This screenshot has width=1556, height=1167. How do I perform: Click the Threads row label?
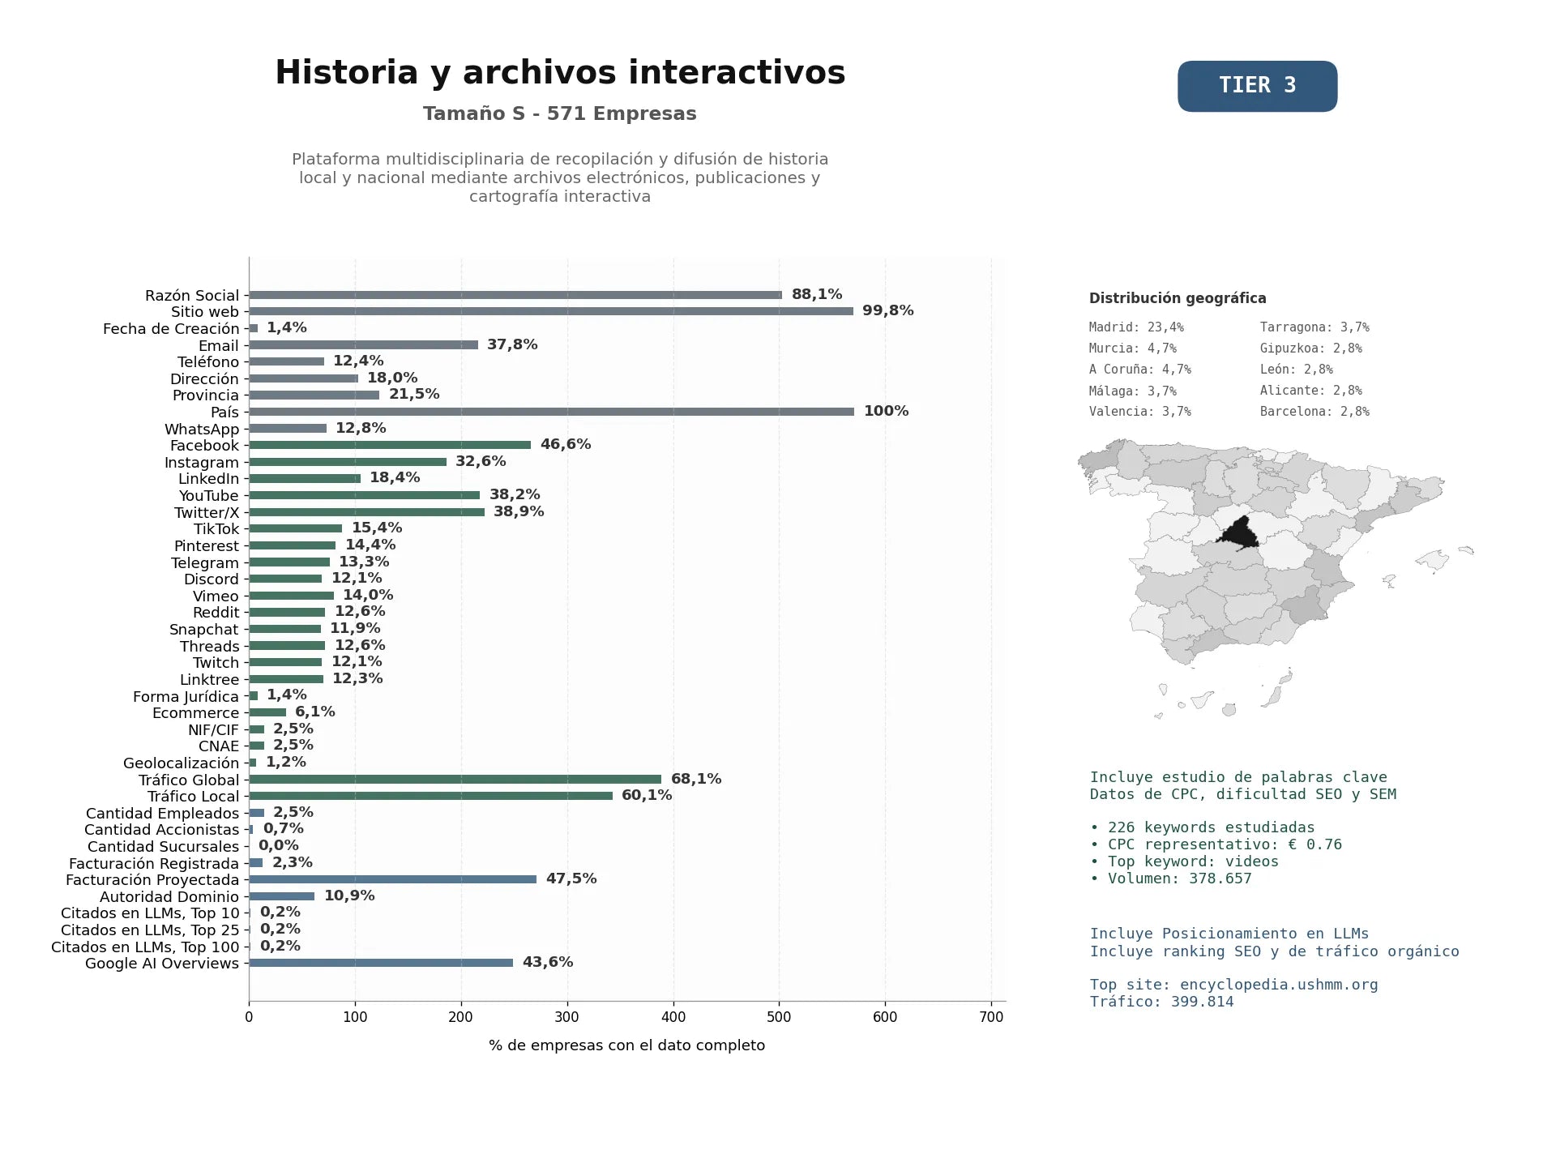pyautogui.click(x=210, y=647)
